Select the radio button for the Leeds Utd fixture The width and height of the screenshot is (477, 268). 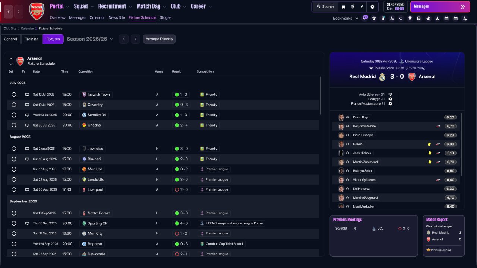tap(14, 179)
